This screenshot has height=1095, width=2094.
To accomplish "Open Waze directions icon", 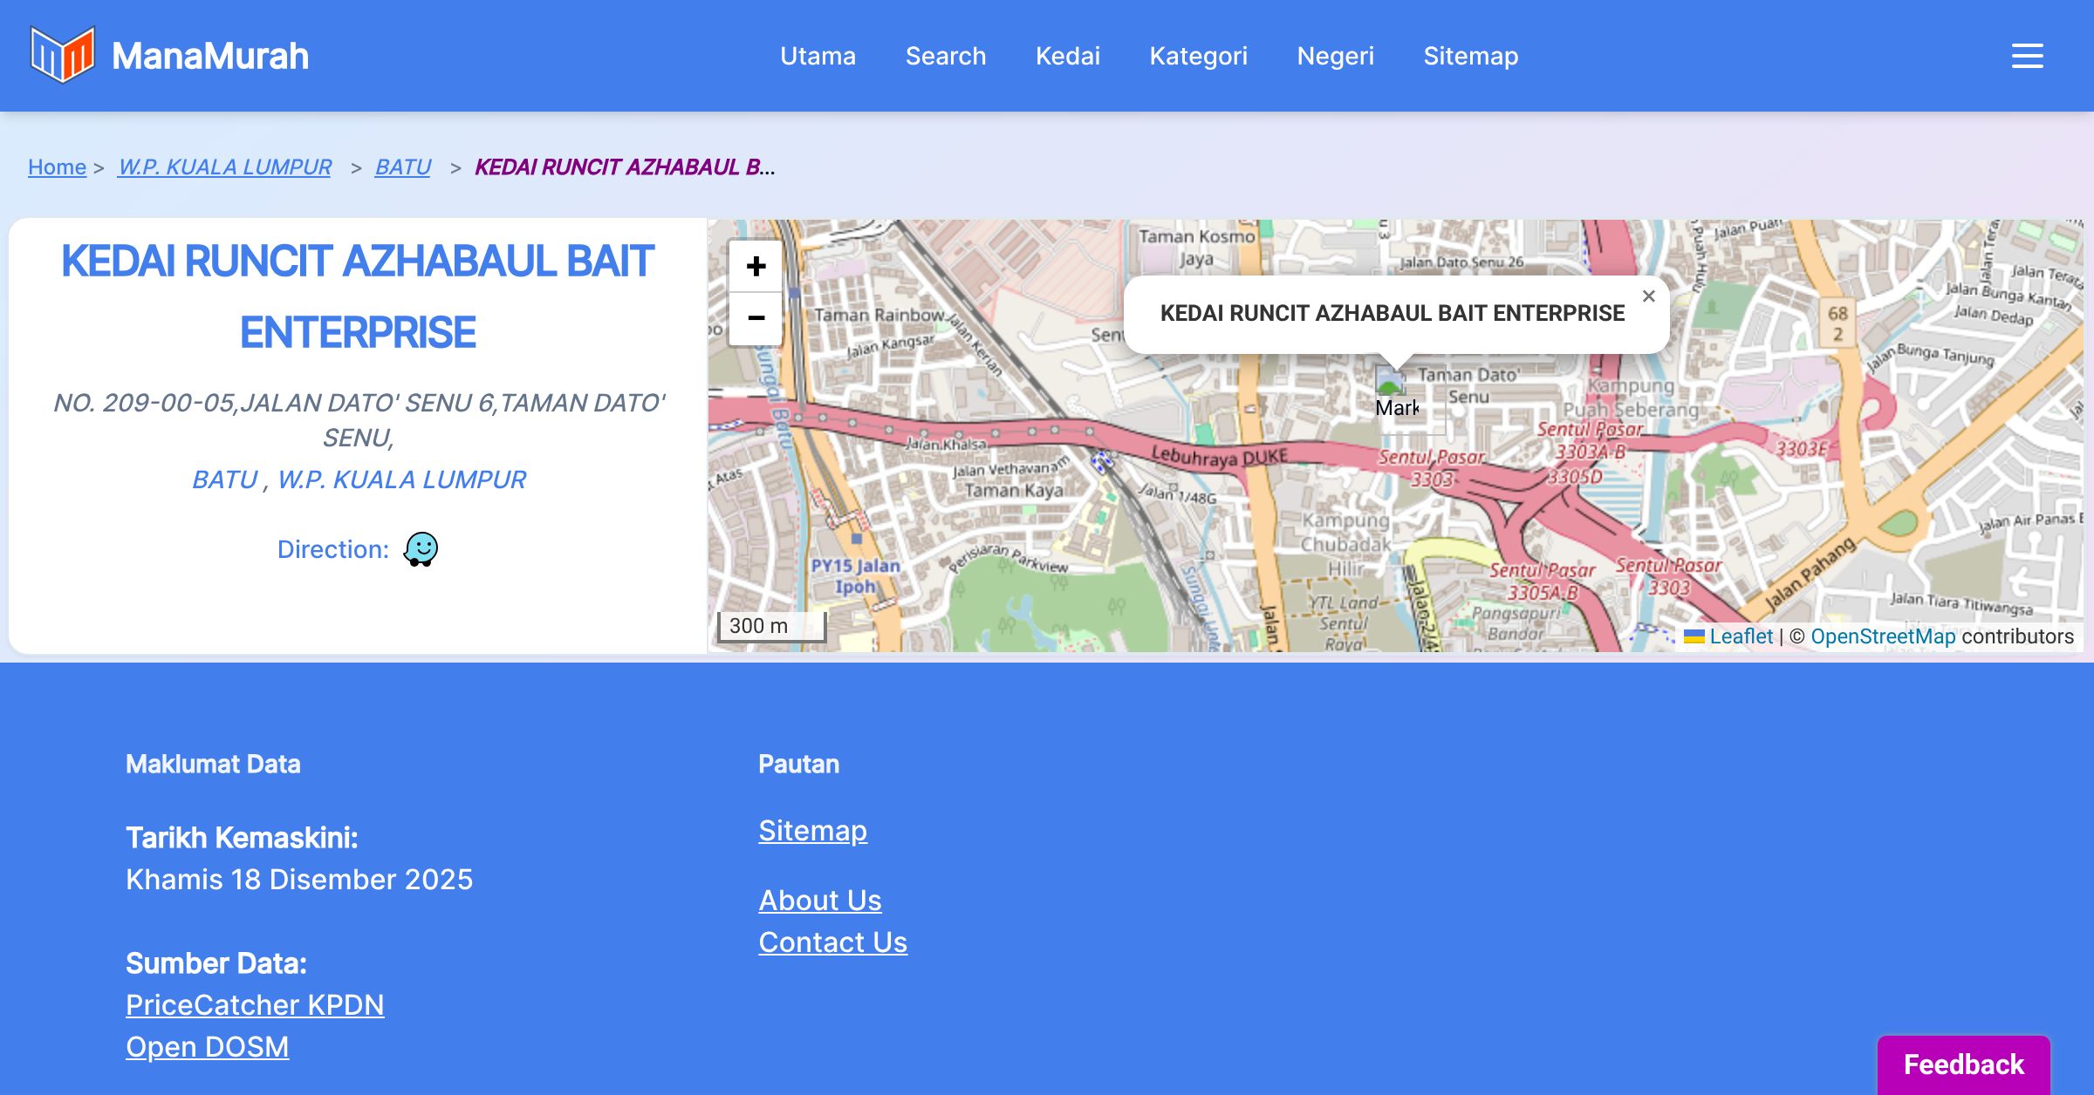I will tap(421, 549).
